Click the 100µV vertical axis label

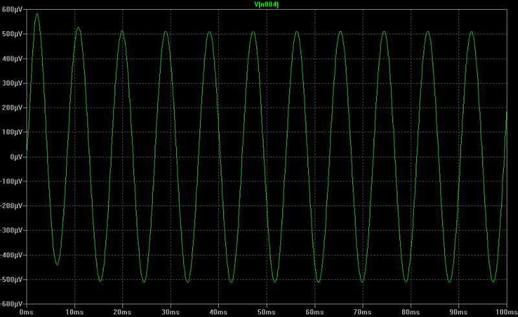coord(12,132)
